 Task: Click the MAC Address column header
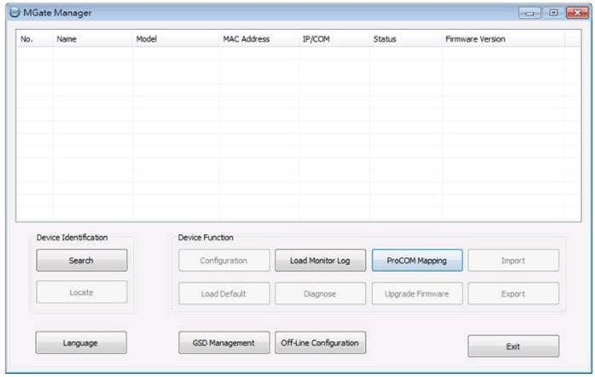point(246,39)
